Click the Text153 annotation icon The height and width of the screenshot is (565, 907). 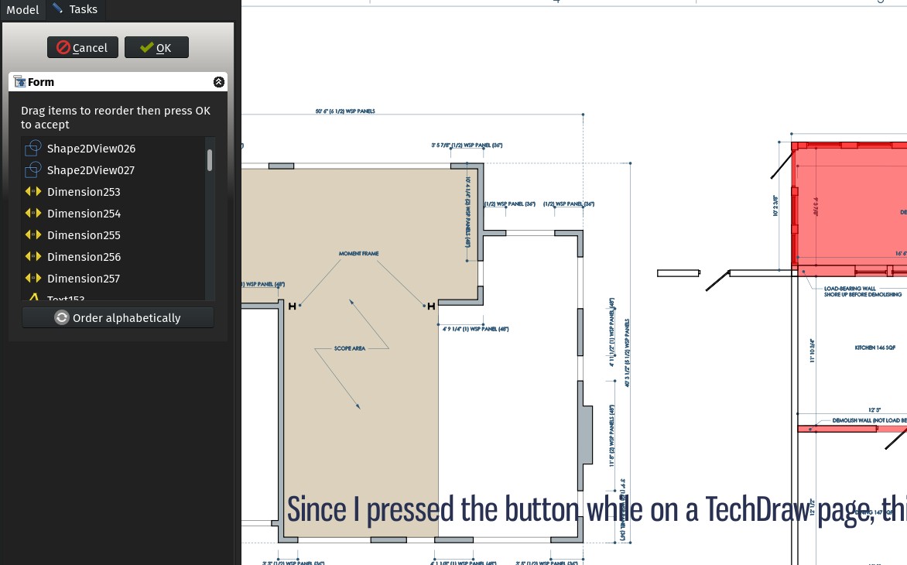point(33,298)
